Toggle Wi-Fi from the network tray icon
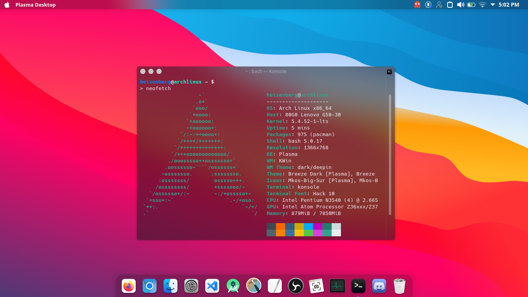528x297 pixels. pos(482,5)
